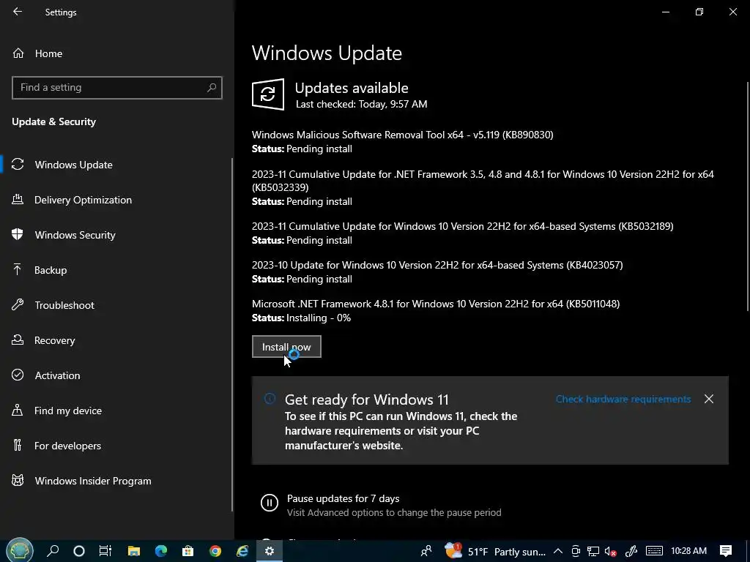Click the Install now button
750x562 pixels.
(x=286, y=346)
